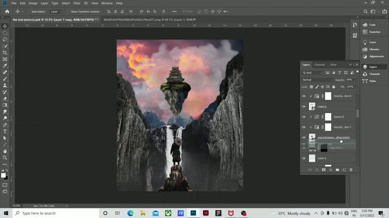Click the search magnifier icon top right
Screen dimensions: 389x218
[x=365, y=12]
